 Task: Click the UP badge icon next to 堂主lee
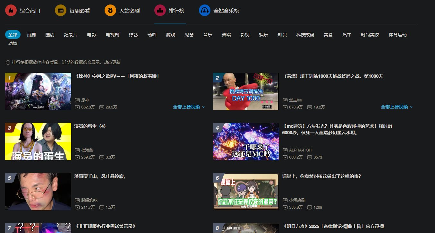coord(285,100)
